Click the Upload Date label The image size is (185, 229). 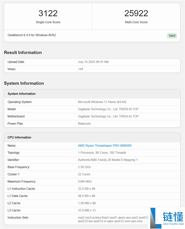click(x=16, y=62)
